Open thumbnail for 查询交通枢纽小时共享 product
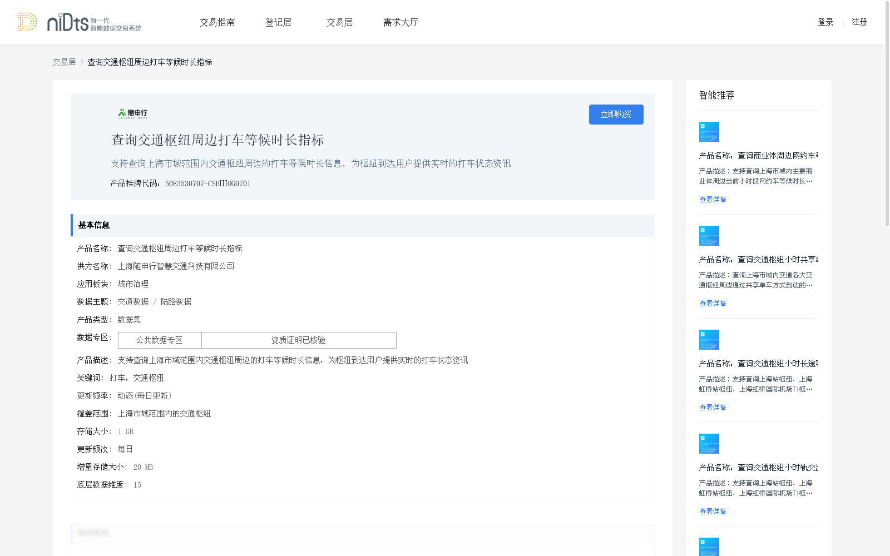Viewport: 890px width, 556px height. tap(709, 236)
